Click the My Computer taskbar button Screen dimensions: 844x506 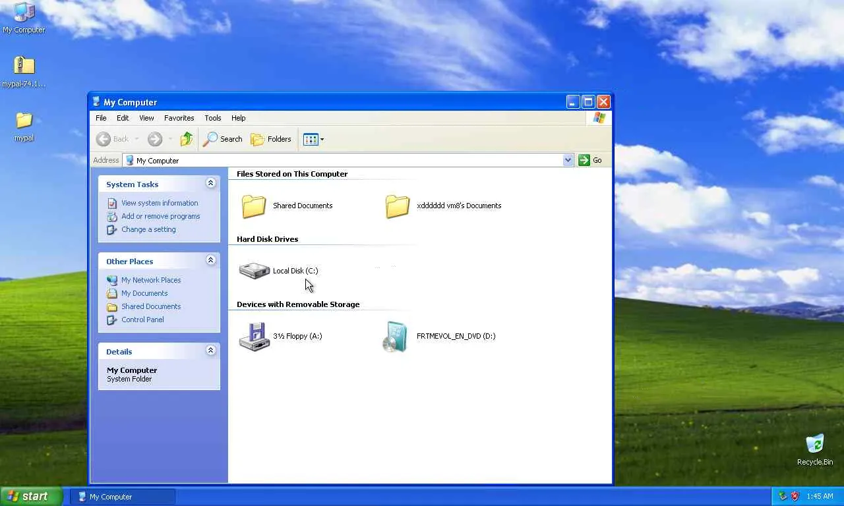(x=123, y=497)
